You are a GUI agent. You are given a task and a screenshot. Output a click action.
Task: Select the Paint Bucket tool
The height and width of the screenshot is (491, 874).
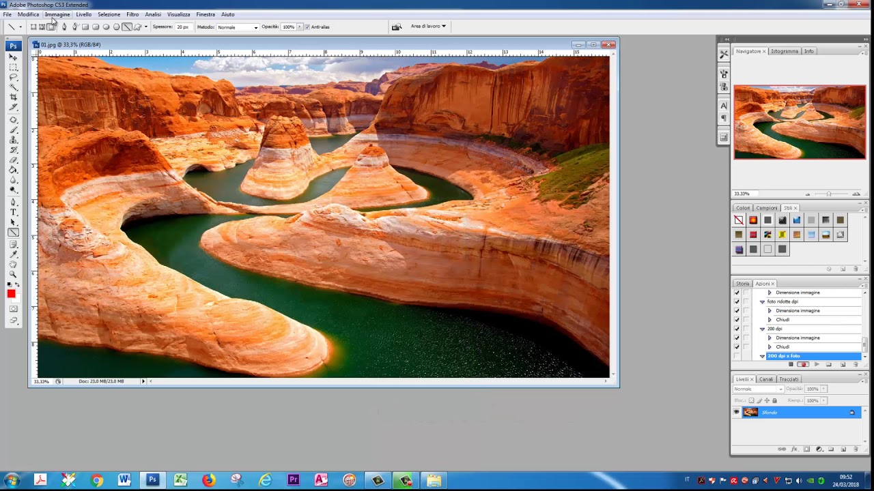pyautogui.click(x=13, y=169)
